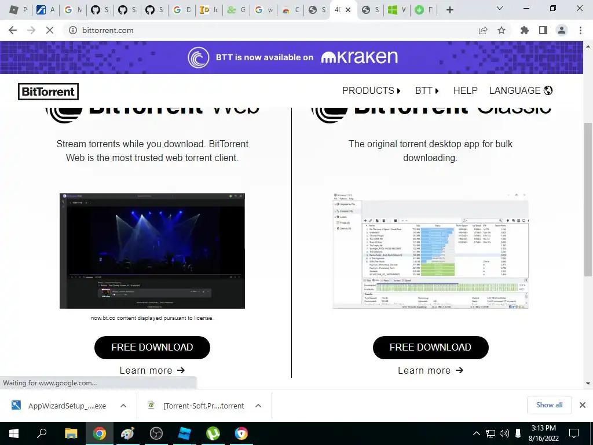This screenshot has width=593, height=445.
Task: Open File Explorer from taskbar
Action: point(71,433)
